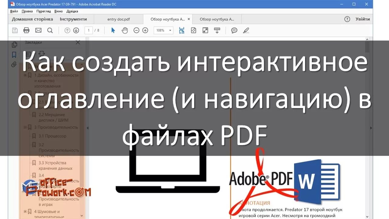The image size is (389, 219).
Task: Send file by email using envelope icon
Action: (x=38, y=30)
